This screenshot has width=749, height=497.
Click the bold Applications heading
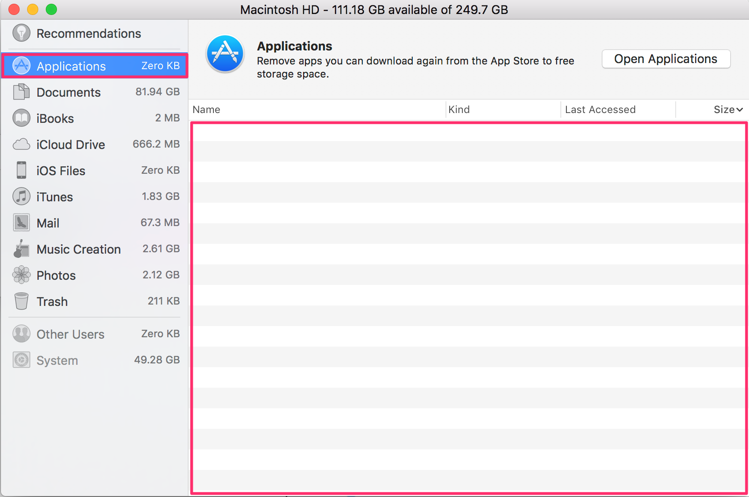click(x=295, y=46)
